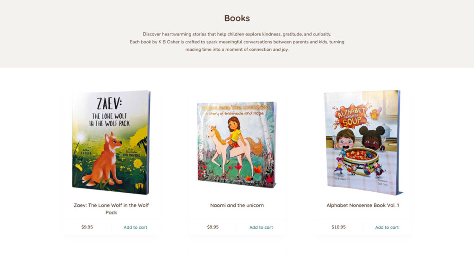The width and height of the screenshot is (474, 256).
Task: Open the Zaev: The Lone Wolf title link
Action: (111, 208)
